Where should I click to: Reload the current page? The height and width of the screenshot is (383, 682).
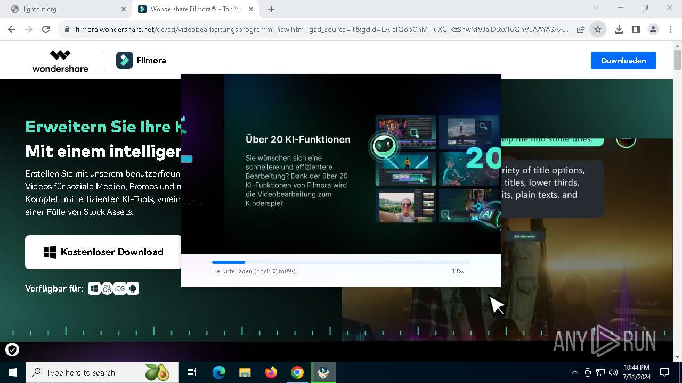click(46, 29)
